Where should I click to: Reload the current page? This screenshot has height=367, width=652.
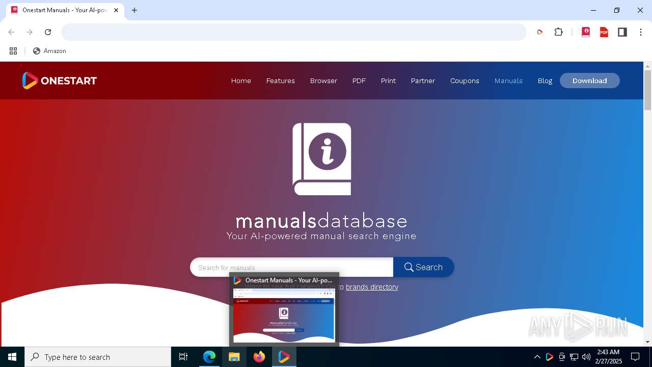[48, 32]
